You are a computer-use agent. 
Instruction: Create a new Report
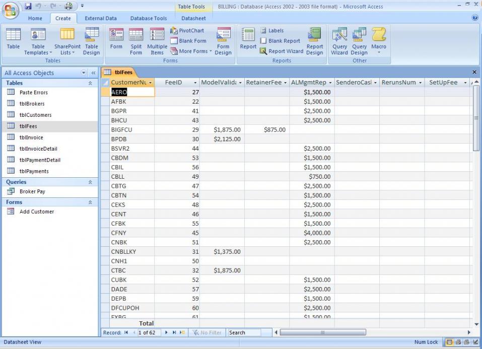248,38
